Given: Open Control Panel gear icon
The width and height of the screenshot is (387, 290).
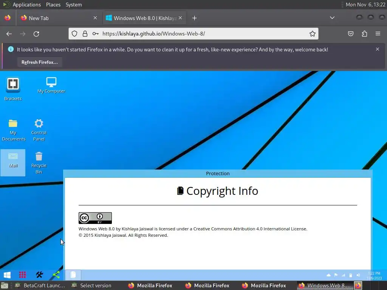Looking at the screenshot, I should click(x=39, y=130).
